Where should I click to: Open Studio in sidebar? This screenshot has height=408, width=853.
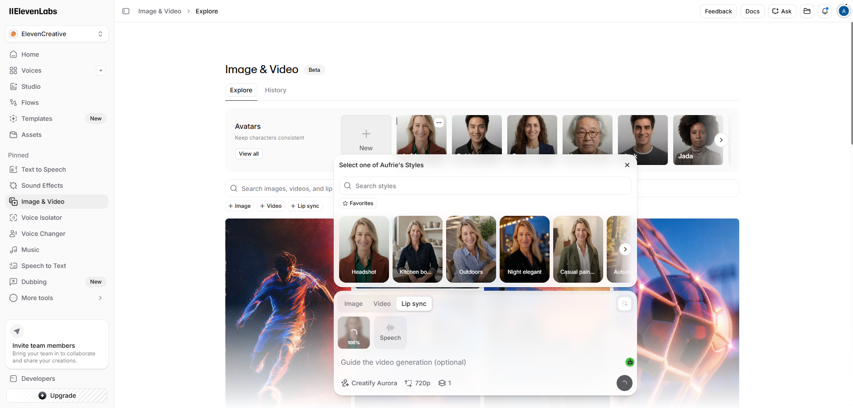tap(57, 87)
